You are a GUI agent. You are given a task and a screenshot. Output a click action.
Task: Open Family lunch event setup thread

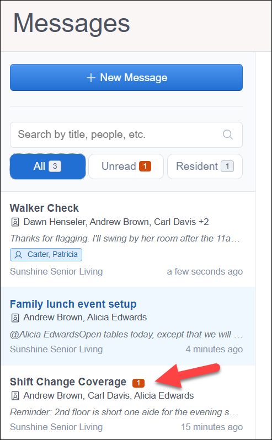126,326
